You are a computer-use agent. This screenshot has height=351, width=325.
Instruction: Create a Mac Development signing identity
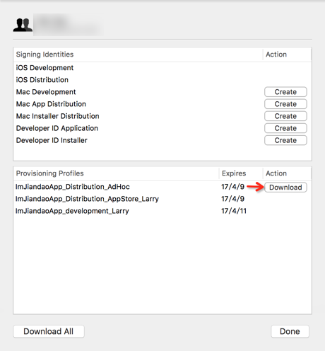tap(285, 92)
